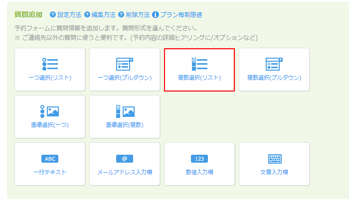The height and width of the screenshot is (199, 349).
Task: Click the single image selection icon
Action: (50, 111)
